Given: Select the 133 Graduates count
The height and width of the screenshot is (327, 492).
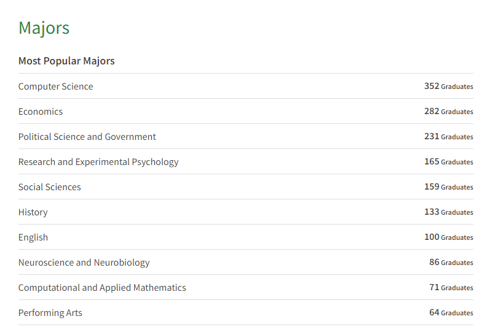Looking at the screenshot, I should tap(448, 212).
